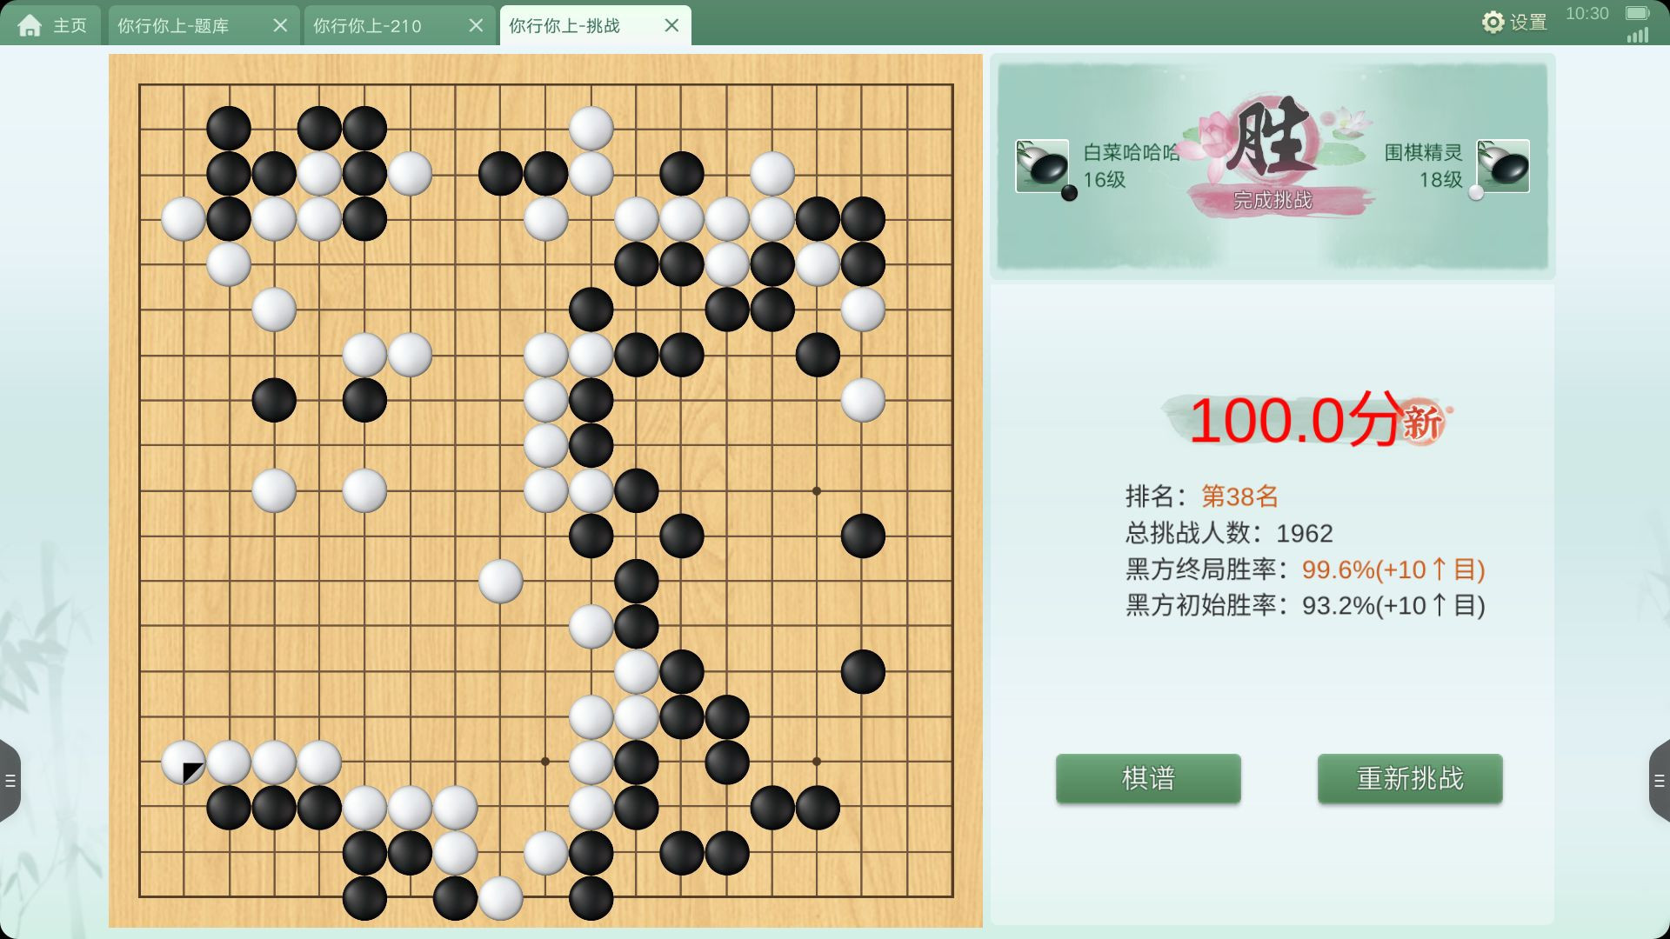Check the battery status icon
The width and height of the screenshot is (1670, 939).
1638,13
